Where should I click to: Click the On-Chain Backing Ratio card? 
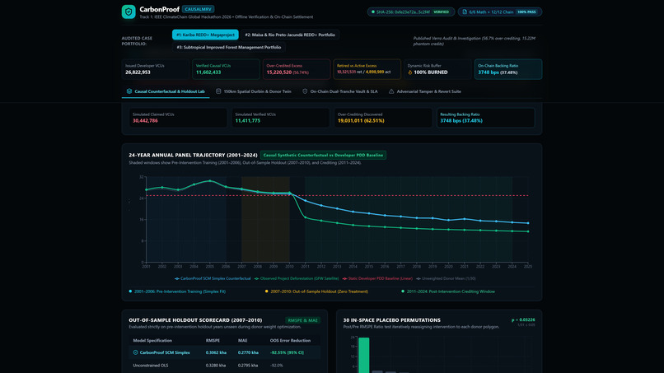point(508,69)
